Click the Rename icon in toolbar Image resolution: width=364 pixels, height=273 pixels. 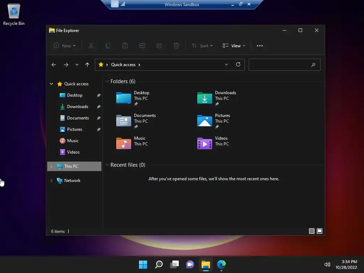click(x=142, y=46)
